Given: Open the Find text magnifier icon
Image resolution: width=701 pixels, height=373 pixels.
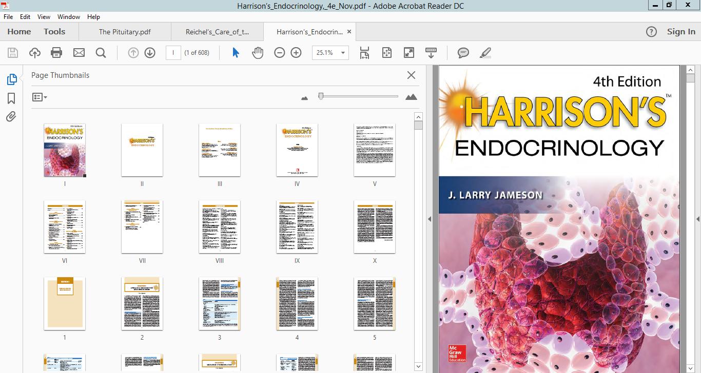Looking at the screenshot, I should click(101, 52).
